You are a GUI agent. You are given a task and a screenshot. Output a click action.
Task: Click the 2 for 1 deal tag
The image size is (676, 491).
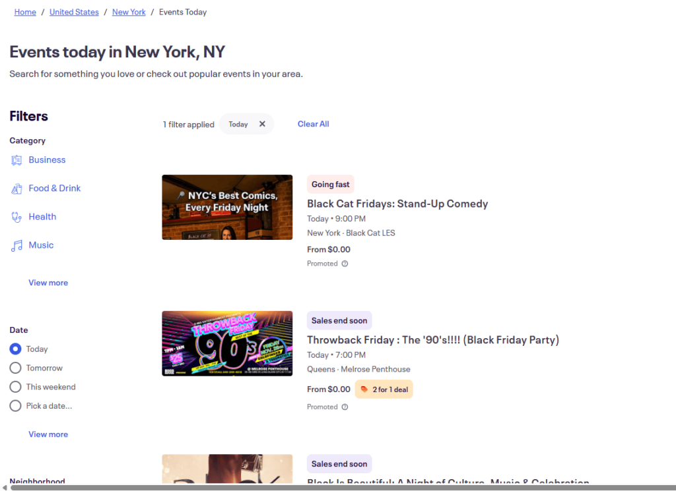(384, 390)
